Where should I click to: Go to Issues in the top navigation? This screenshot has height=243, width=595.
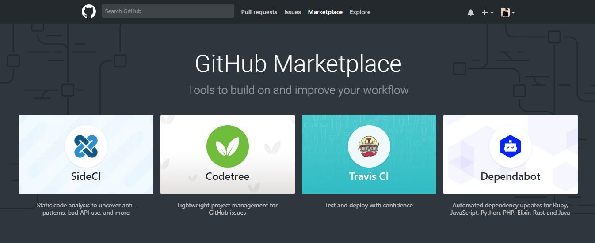293,12
